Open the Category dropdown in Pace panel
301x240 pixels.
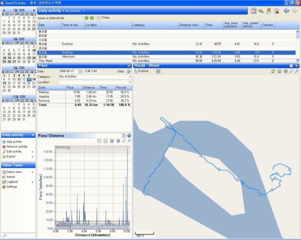tap(130, 77)
